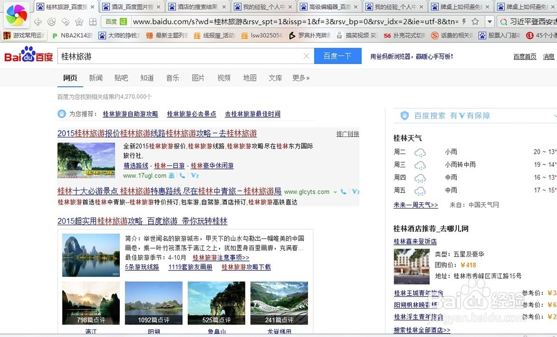The width and height of the screenshot is (557, 337).
Task: Click the 百度一下 search button
Action: [x=338, y=56]
